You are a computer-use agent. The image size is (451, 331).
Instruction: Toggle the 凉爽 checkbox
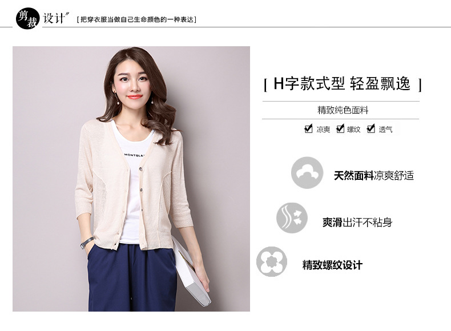(x=308, y=128)
